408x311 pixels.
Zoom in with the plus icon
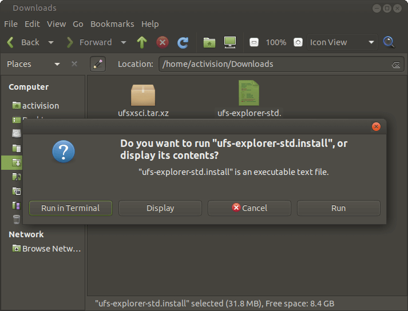click(x=298, y=42)
